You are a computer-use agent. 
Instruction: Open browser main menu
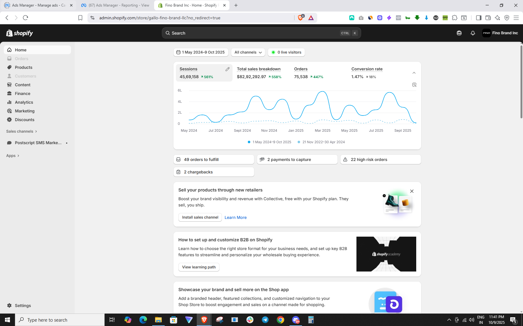pos(516,18)
